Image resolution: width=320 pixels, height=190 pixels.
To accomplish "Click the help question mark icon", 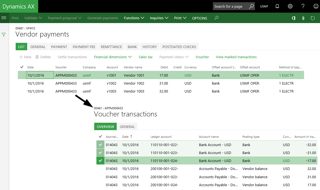I will (x=303, y=6).
